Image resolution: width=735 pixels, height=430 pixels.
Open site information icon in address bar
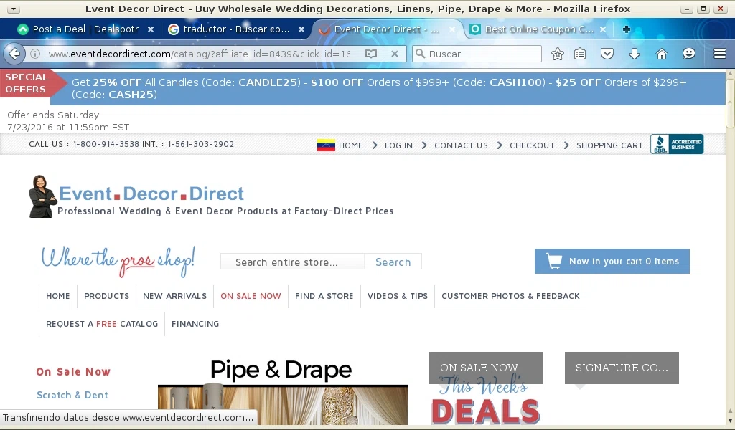coord(35,54)
